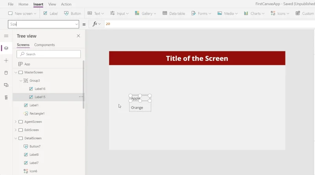This screenshot has width=315, height=175.
Task: Expand the AgentScreen node
Action: [16, 122]
